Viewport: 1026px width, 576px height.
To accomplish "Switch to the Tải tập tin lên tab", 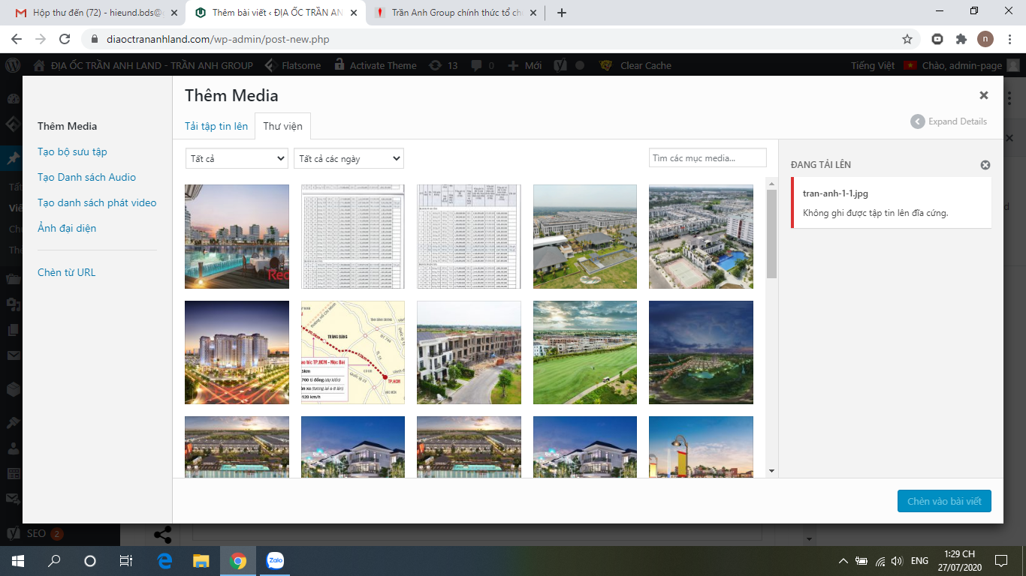I will (x=216, y=126).
